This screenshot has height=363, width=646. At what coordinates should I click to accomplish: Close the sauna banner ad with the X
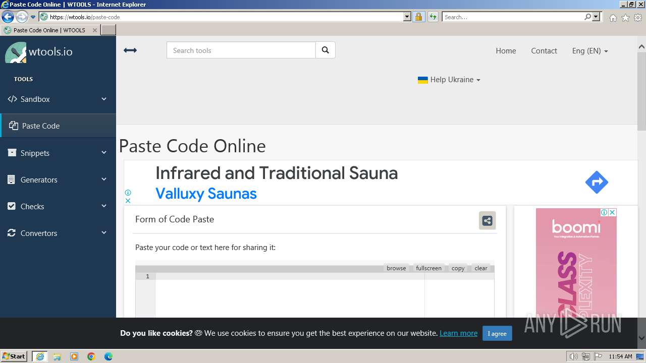pos(128,200)
